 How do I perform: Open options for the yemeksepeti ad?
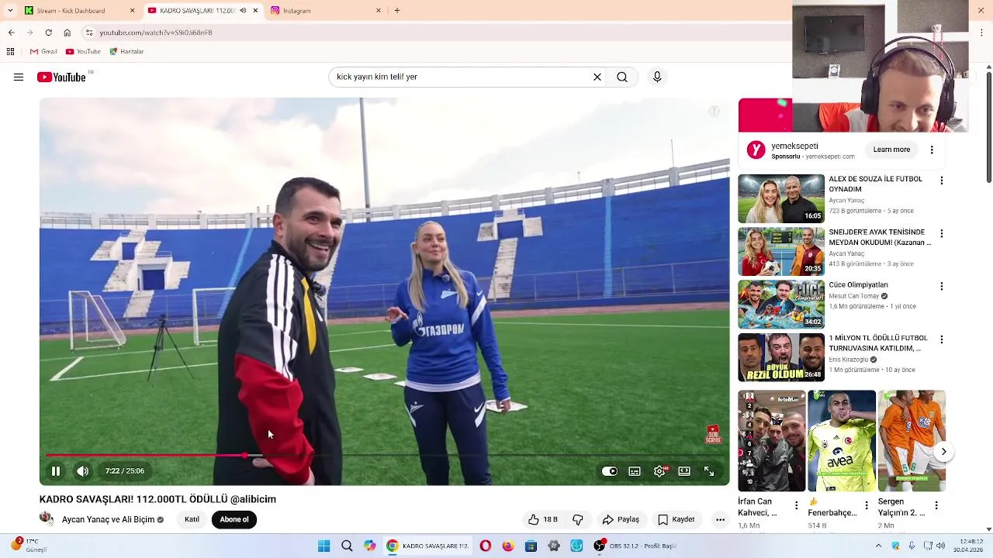click(932, 150)
